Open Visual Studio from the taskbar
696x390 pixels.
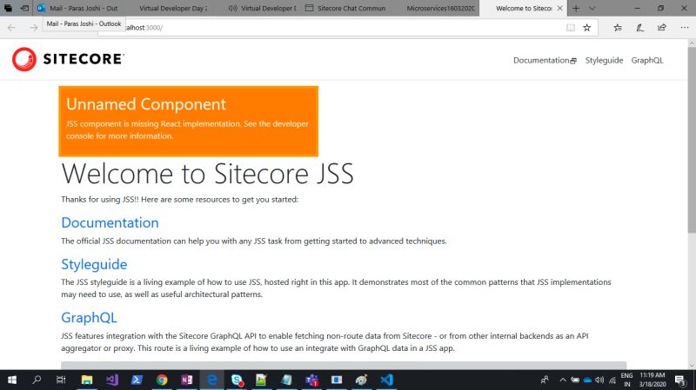pyautogui.click(x=112, y=380)
